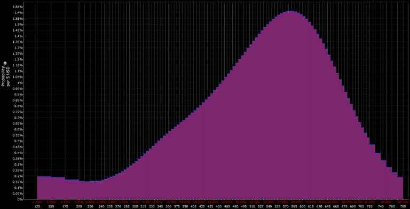Click the 780 price label on the x-axis
This screenshot has width=410, height=209.
(403, 206)
